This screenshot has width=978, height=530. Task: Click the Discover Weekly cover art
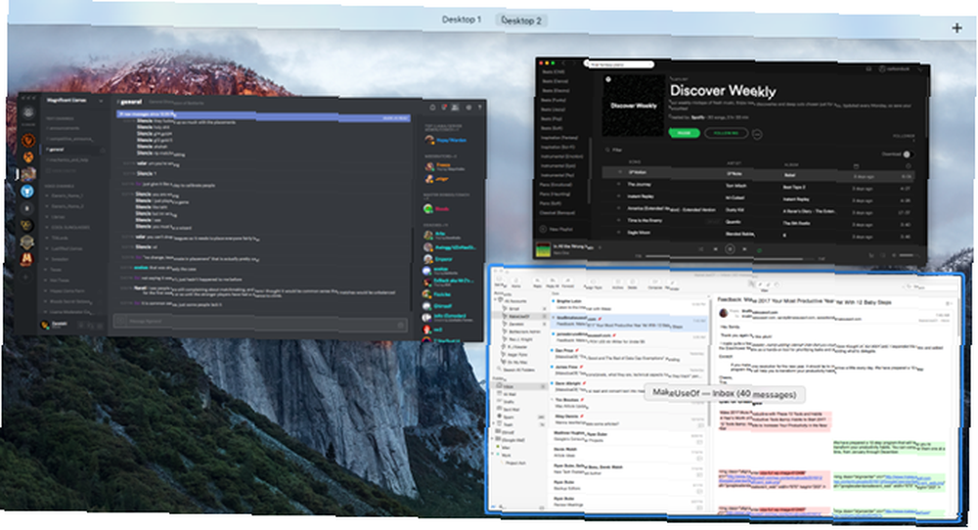pyautogui.click(x=633, y=106)
